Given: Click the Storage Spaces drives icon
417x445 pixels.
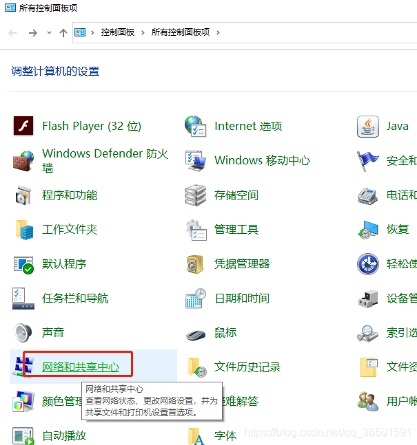Looking at the screenshot, I should pyautogui.click(x=196, y=195).
